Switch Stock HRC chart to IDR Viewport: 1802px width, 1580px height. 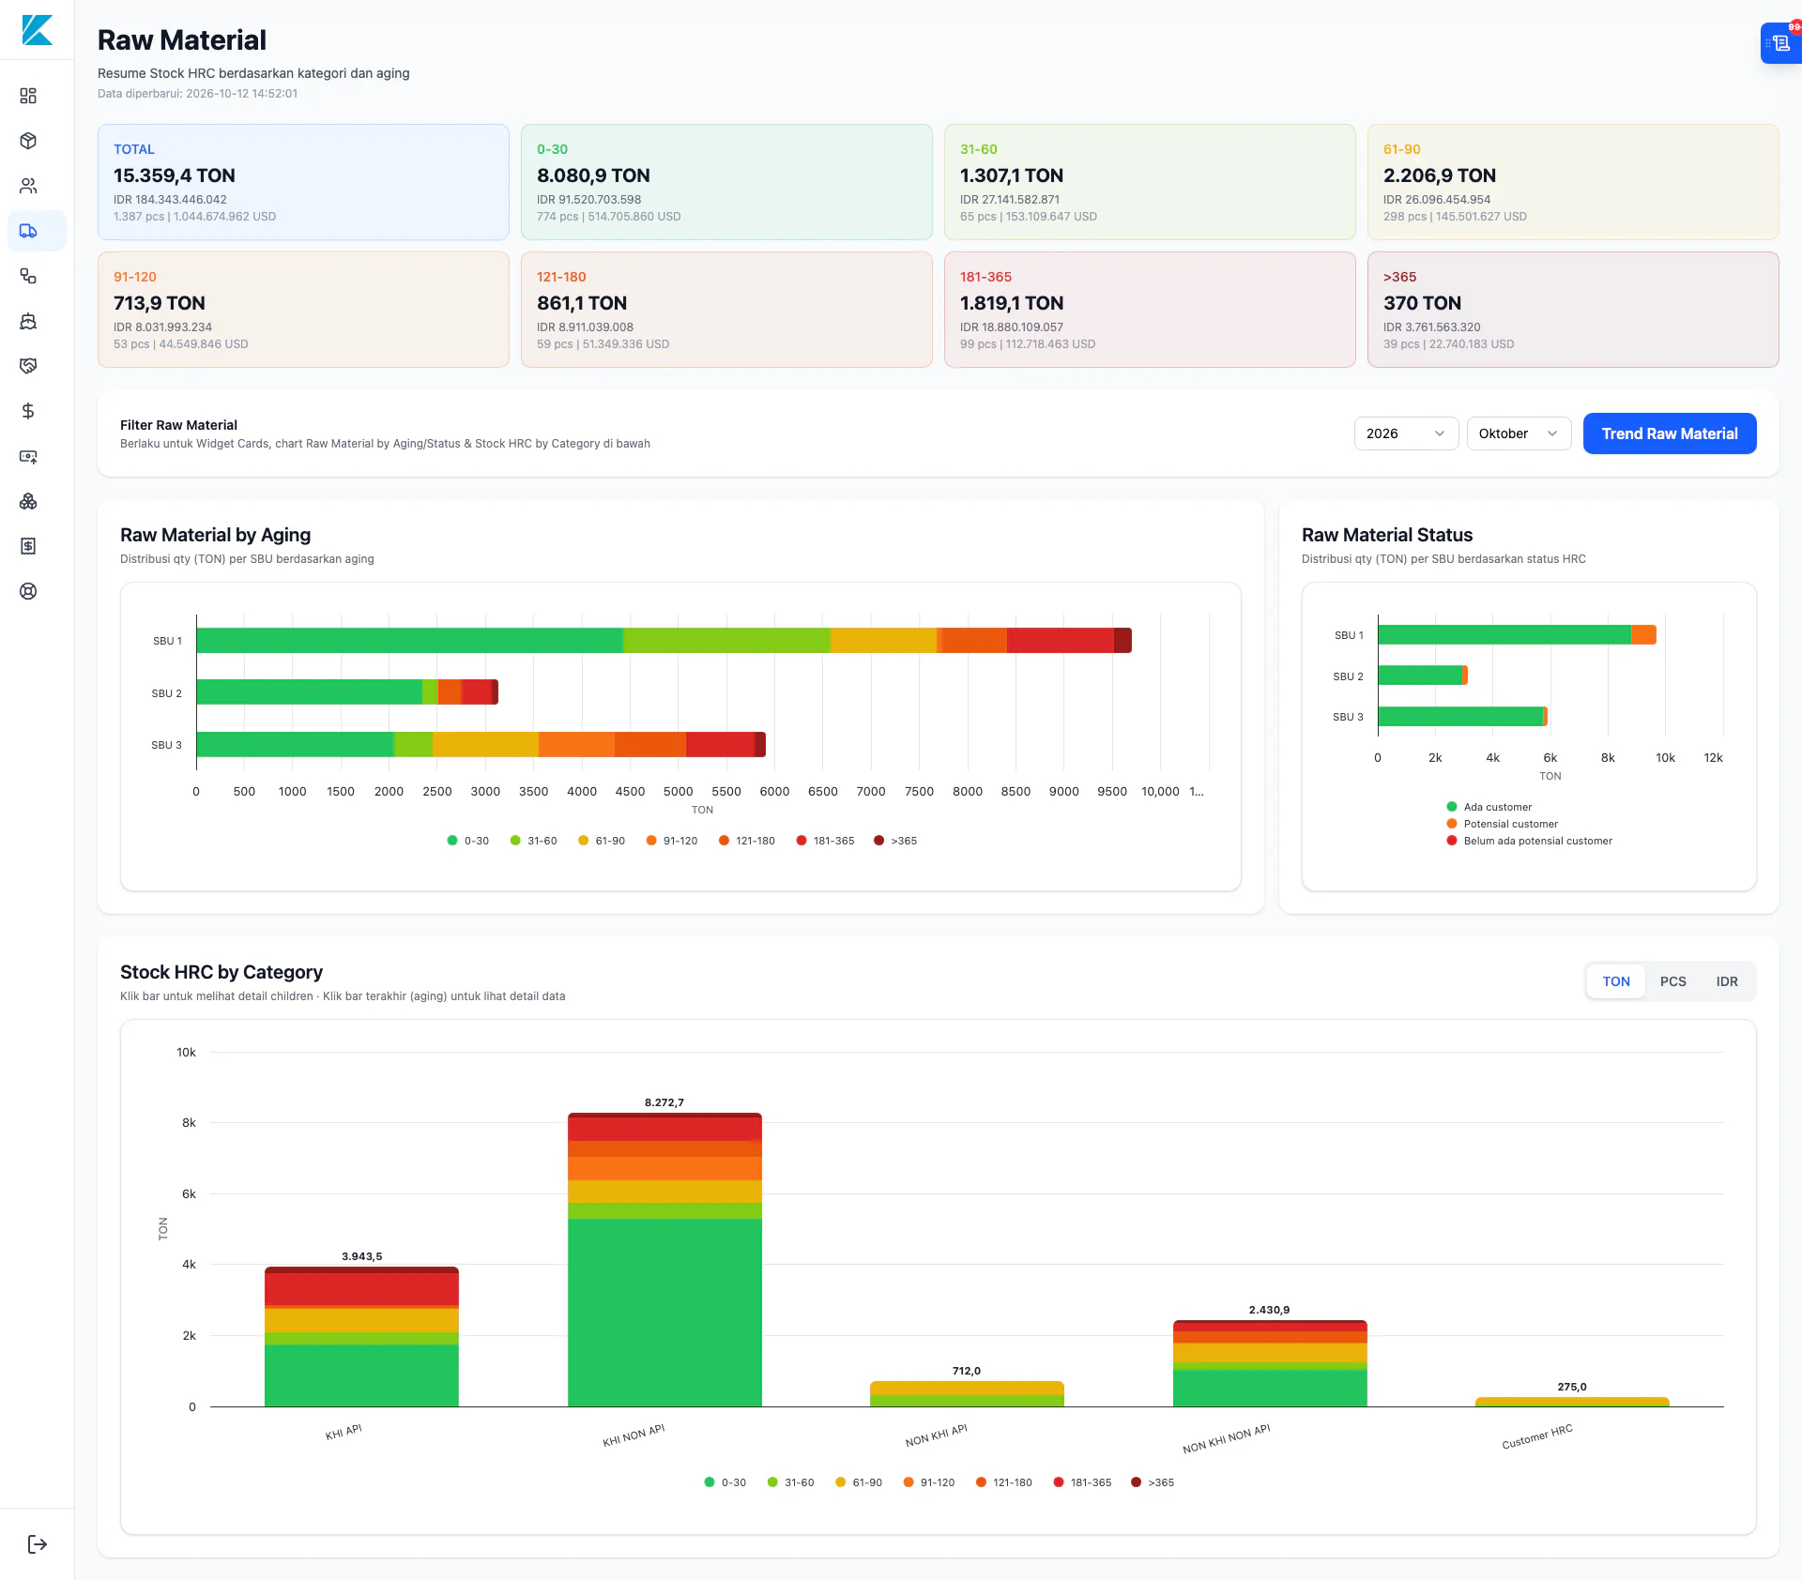pos(1727,981)
